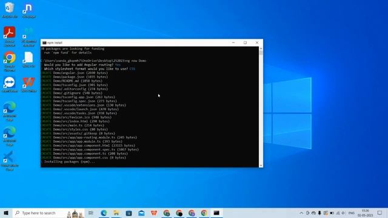388x218 pixels.
Task: Open the OneDrive cloud tray icon
Action: pos(313,213)
